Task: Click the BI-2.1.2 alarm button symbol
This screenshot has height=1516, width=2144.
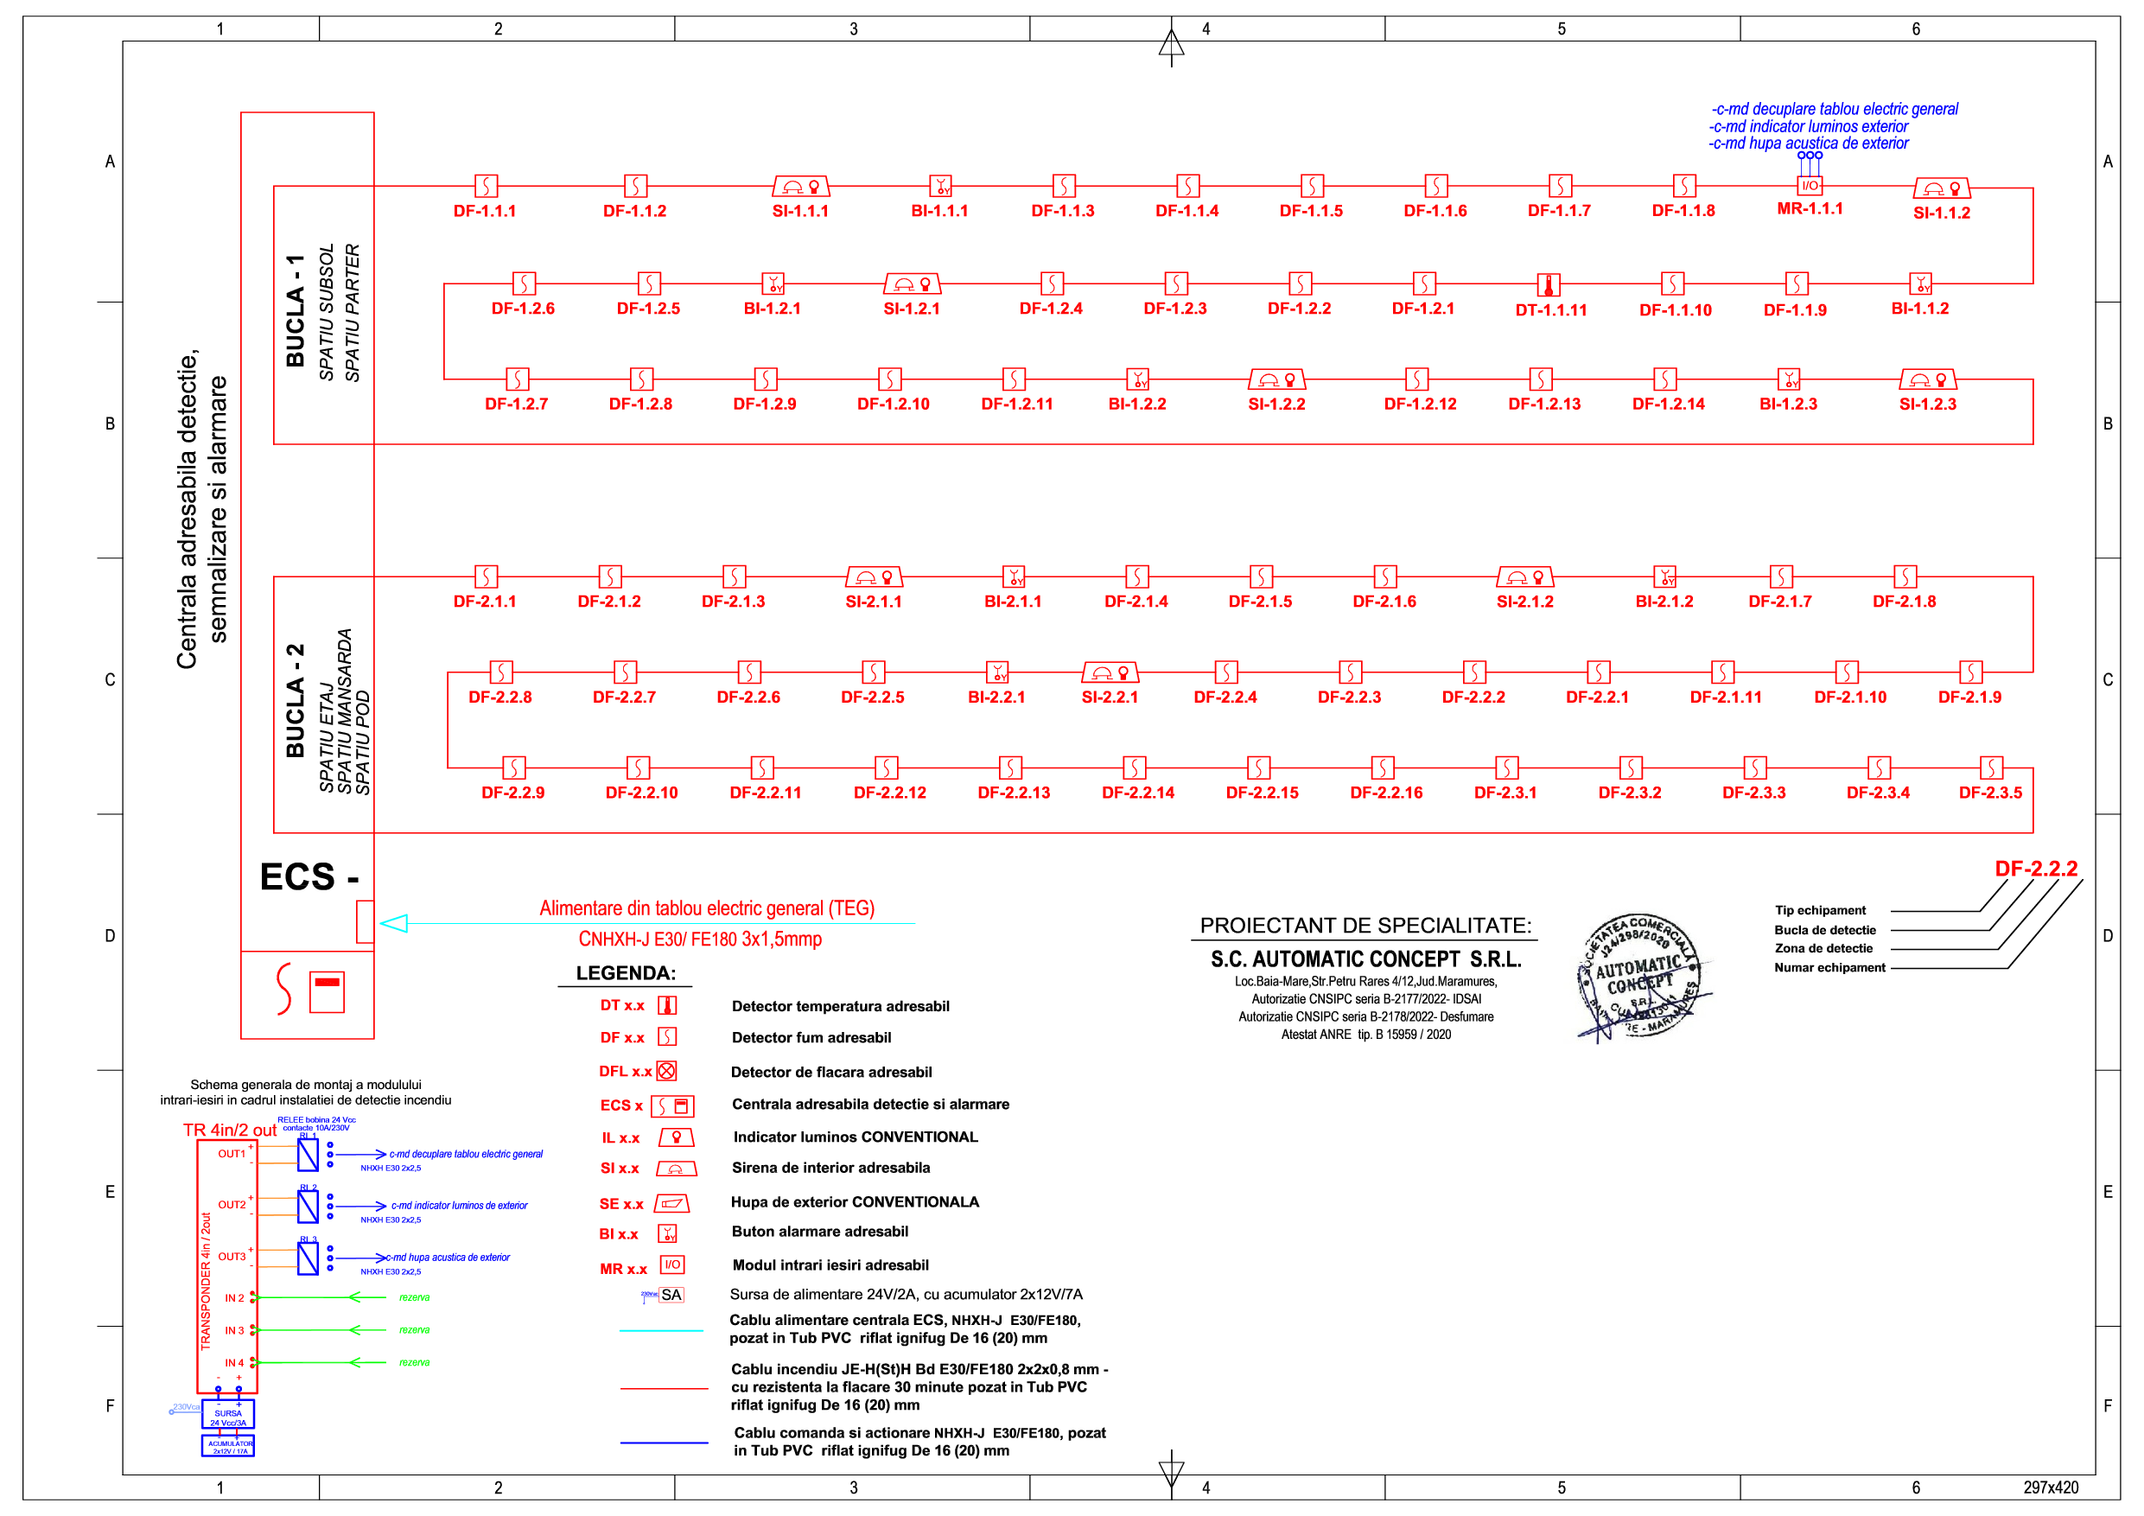Action: tap(1664, 576)
